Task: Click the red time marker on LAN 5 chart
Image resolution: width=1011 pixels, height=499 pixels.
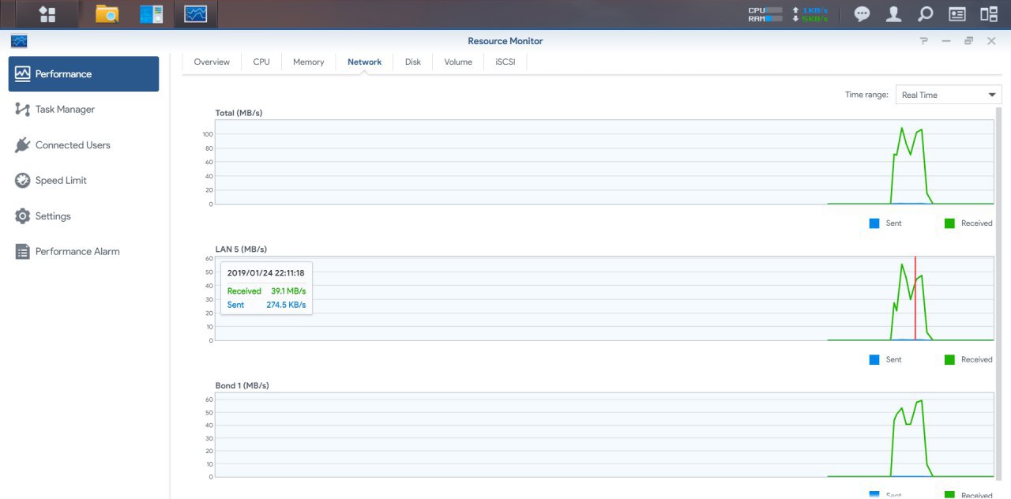Action: (x=915, y=298)
